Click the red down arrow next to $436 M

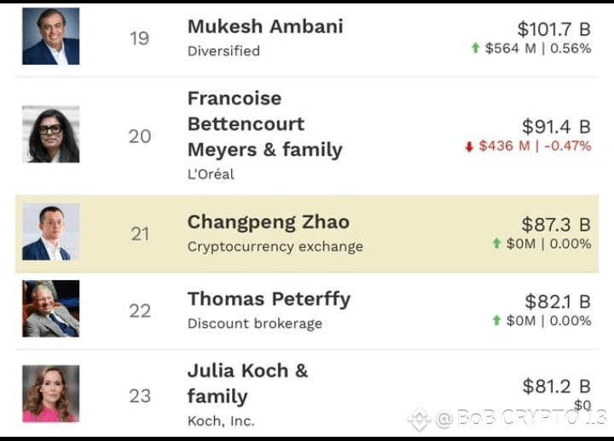click(x=468, y=146)
